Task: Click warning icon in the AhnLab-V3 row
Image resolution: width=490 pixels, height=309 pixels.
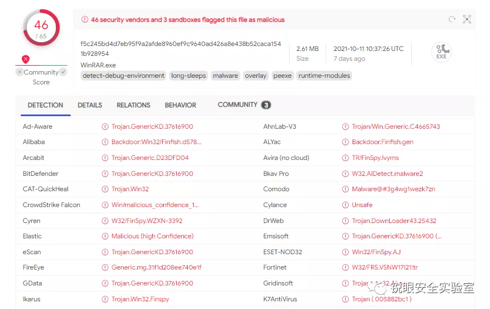Action: [x=345, y=127]
